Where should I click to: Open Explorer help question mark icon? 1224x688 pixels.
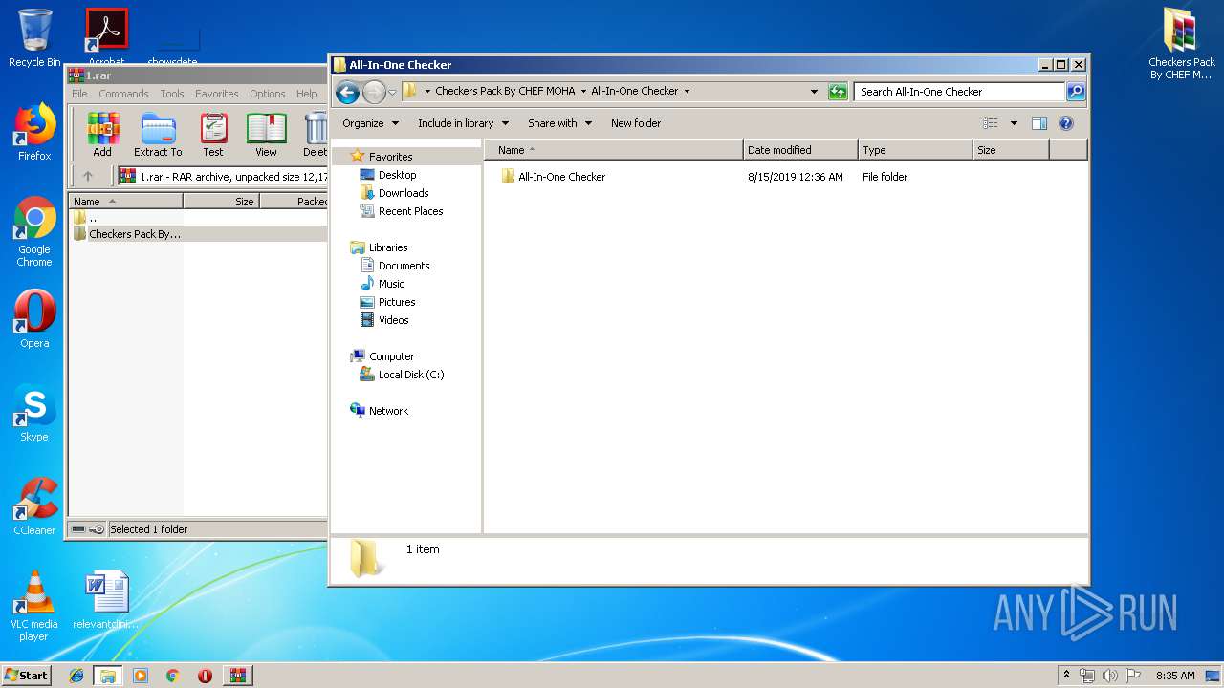point(1066,123)
